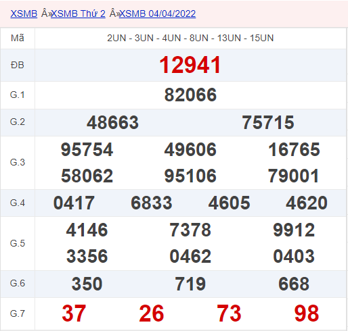This screenshot has width=348, height=331.
Task: Click G.3 number 95754
Action: [x=87, y=149]
